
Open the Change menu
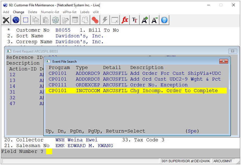[x=19, y=12]
